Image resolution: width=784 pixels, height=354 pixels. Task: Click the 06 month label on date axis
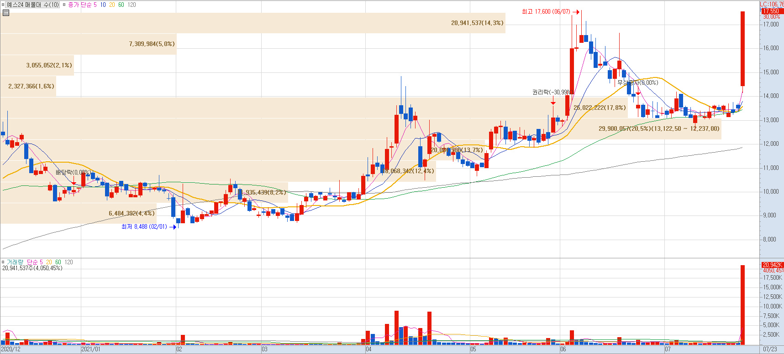[563, 349]
